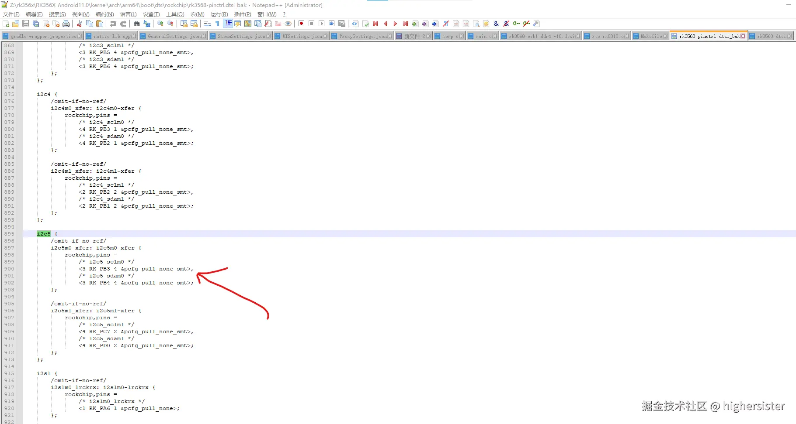Screen dimensions: 796x424
Task: Click line 'i2c5m0_xfer: i2c5m0-xfer {'
Action: click(96, 248)
